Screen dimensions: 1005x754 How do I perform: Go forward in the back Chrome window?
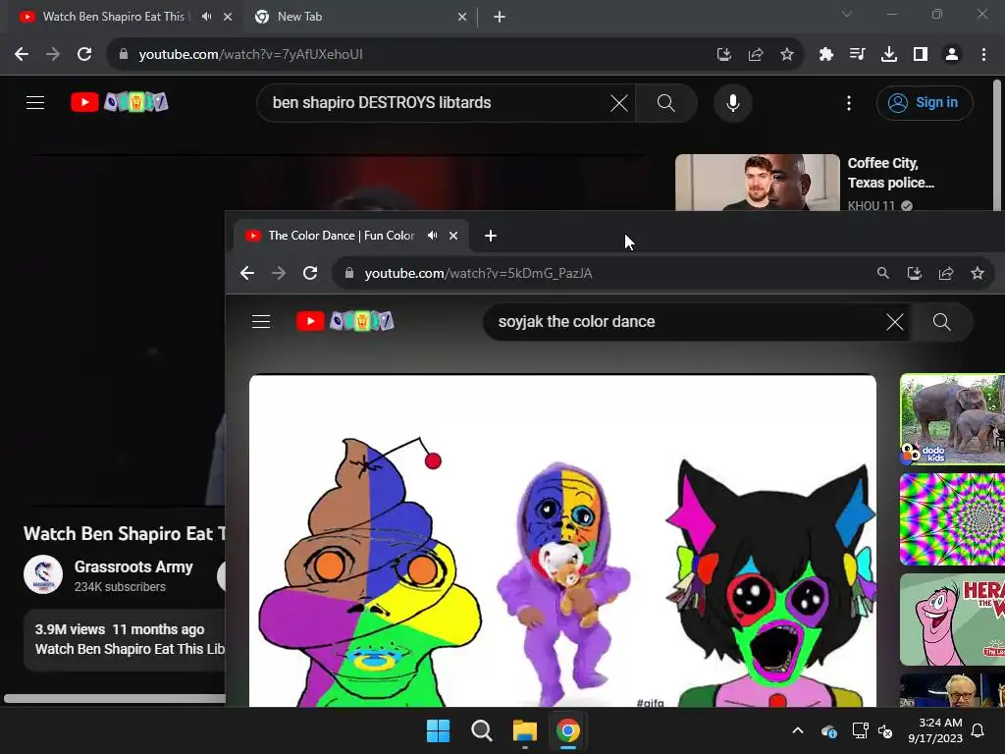53,55
